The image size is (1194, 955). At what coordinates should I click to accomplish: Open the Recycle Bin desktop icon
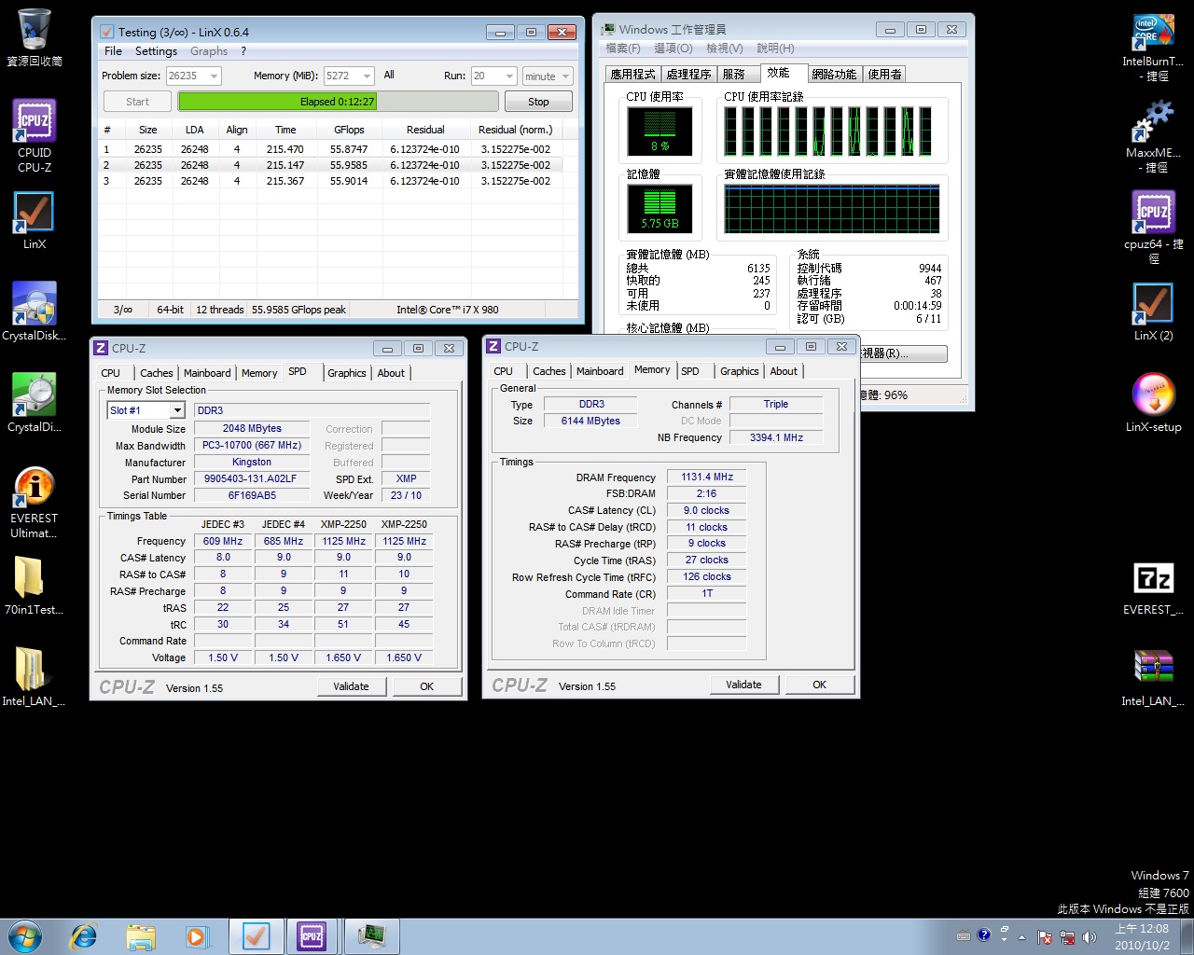(x=34, y=37)
